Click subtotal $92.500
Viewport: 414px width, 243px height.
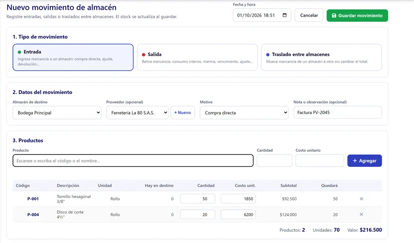289,199
